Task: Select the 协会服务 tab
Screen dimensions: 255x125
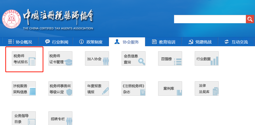Action: click(127, 42)
